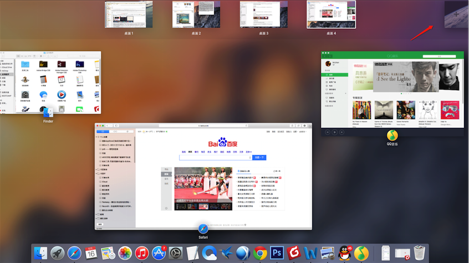469x263 pixels.
Task: Open iTunes music icon in Dock
Action: click(141, 253)
